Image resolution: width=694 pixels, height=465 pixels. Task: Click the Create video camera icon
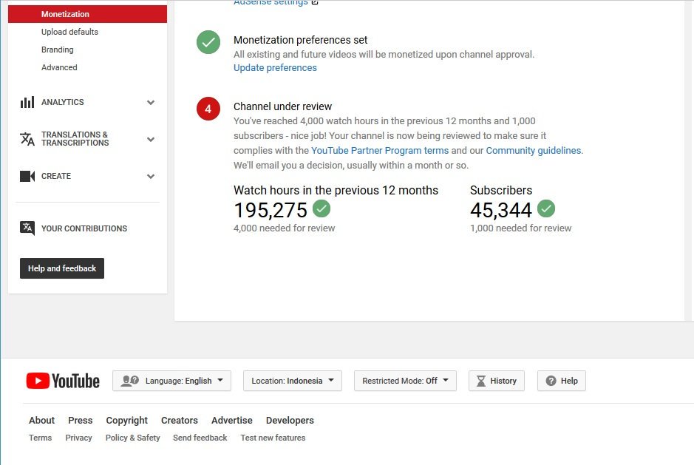pyautogui.click(x=27, y=176)
